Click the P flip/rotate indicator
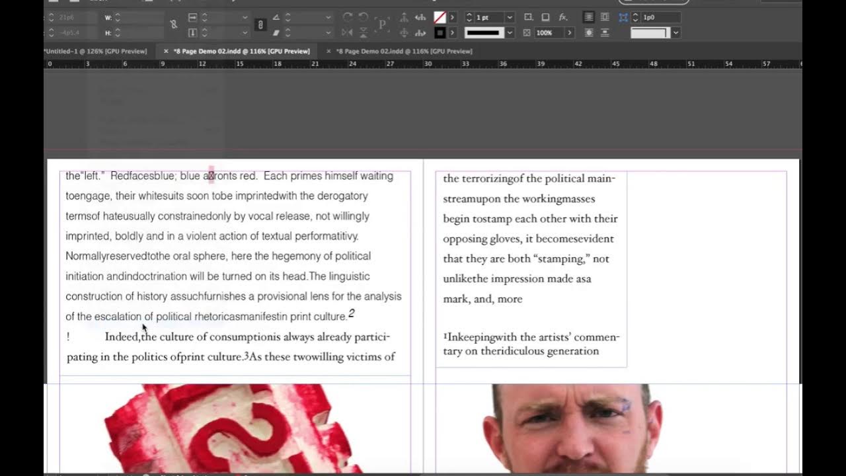This screenshot has height=476, width=846. click(382, 24)
